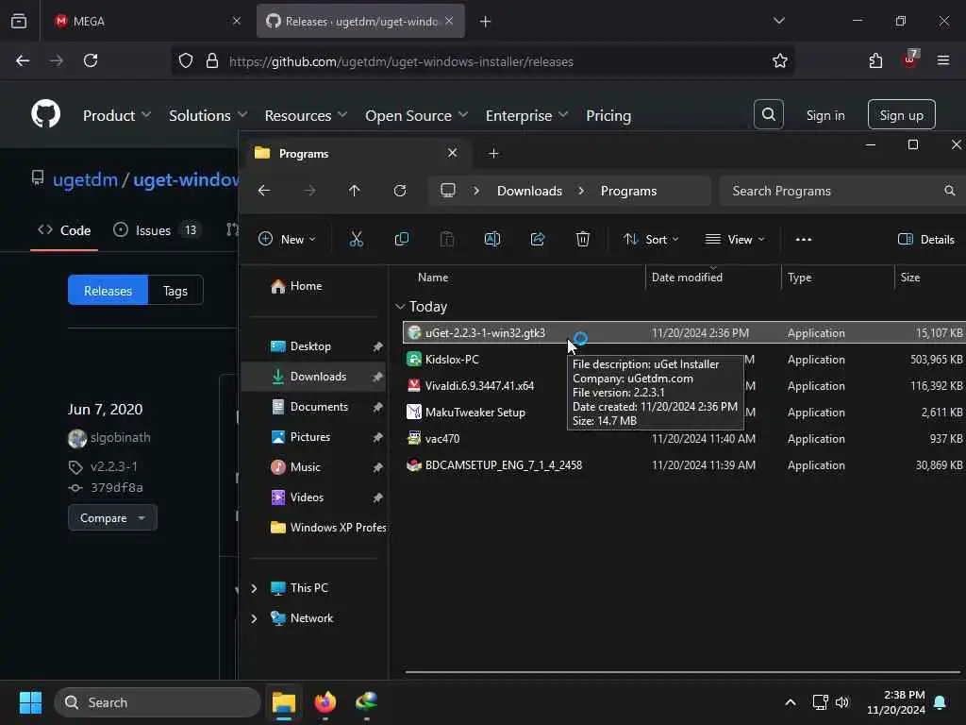966x725 pixels.
Task: Select the Kidslox-PC file
Action: 684,360
